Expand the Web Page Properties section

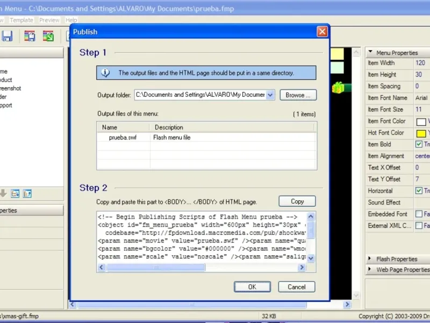point(370,269)
